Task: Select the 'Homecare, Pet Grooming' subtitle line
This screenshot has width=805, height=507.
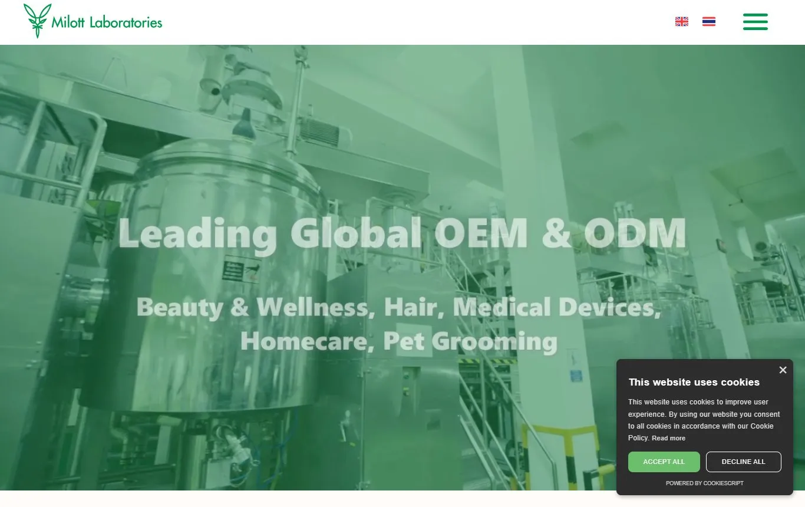Action: pyautogui.click(x=399, y=341)
